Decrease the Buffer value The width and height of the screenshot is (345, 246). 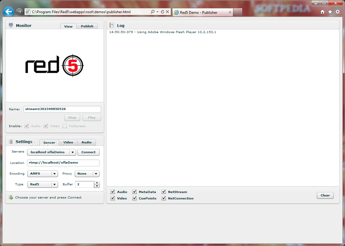pyautogui.click(x=97, y=186)
